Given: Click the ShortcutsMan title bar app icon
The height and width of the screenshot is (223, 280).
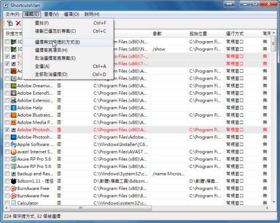Looking at the screenshot, I should [x=6, y=6].
